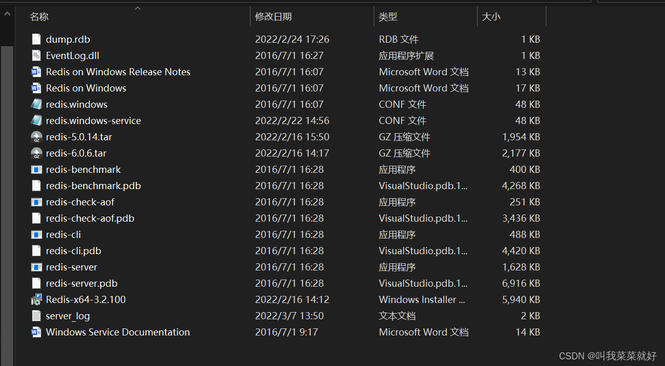
Task: Click Word icon of Redis on Windows Release Notes
Action: click(36, 72)
